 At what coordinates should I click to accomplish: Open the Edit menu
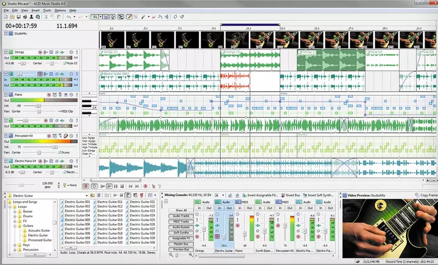point(15,10)
